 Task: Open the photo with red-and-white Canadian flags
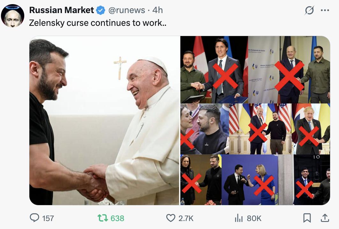click(214, 70)
